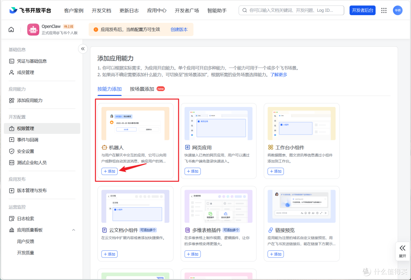Switch to the 按场景添加 tab
411x280 pixels.
click(142, 89)
